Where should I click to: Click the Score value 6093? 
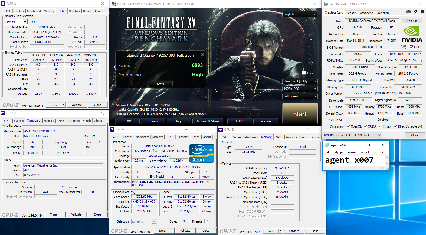click(x=197, y=65)
